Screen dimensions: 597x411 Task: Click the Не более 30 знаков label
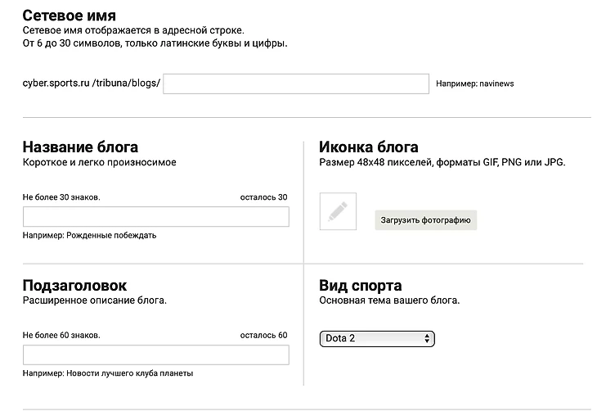(61, 197)
